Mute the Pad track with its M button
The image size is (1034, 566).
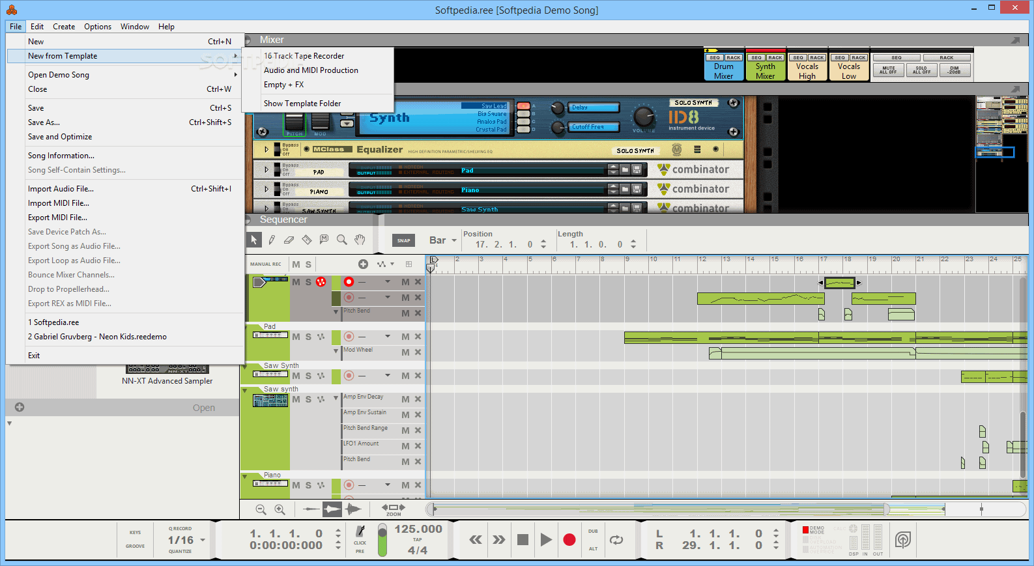click(x=296, y=337)
